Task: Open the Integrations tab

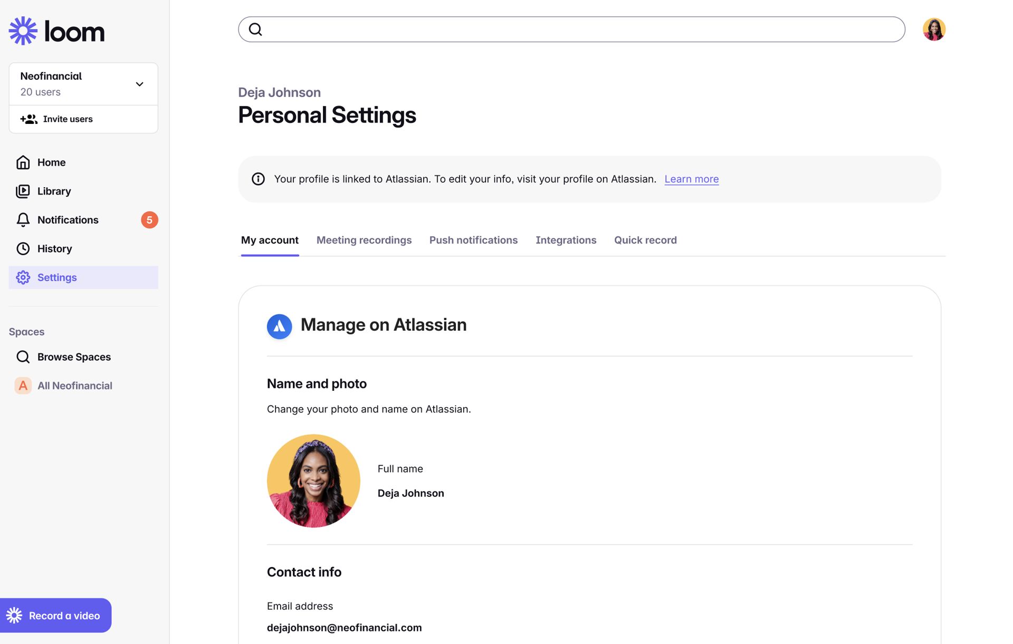Action: [566, 240]
